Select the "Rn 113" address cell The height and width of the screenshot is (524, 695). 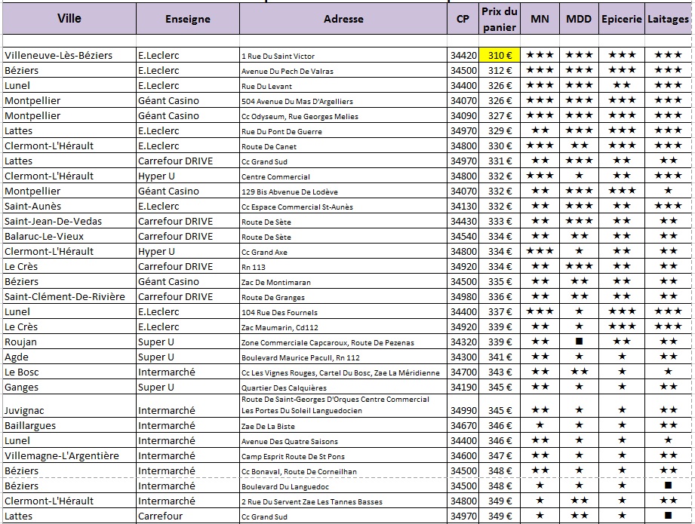click(343, 266)
